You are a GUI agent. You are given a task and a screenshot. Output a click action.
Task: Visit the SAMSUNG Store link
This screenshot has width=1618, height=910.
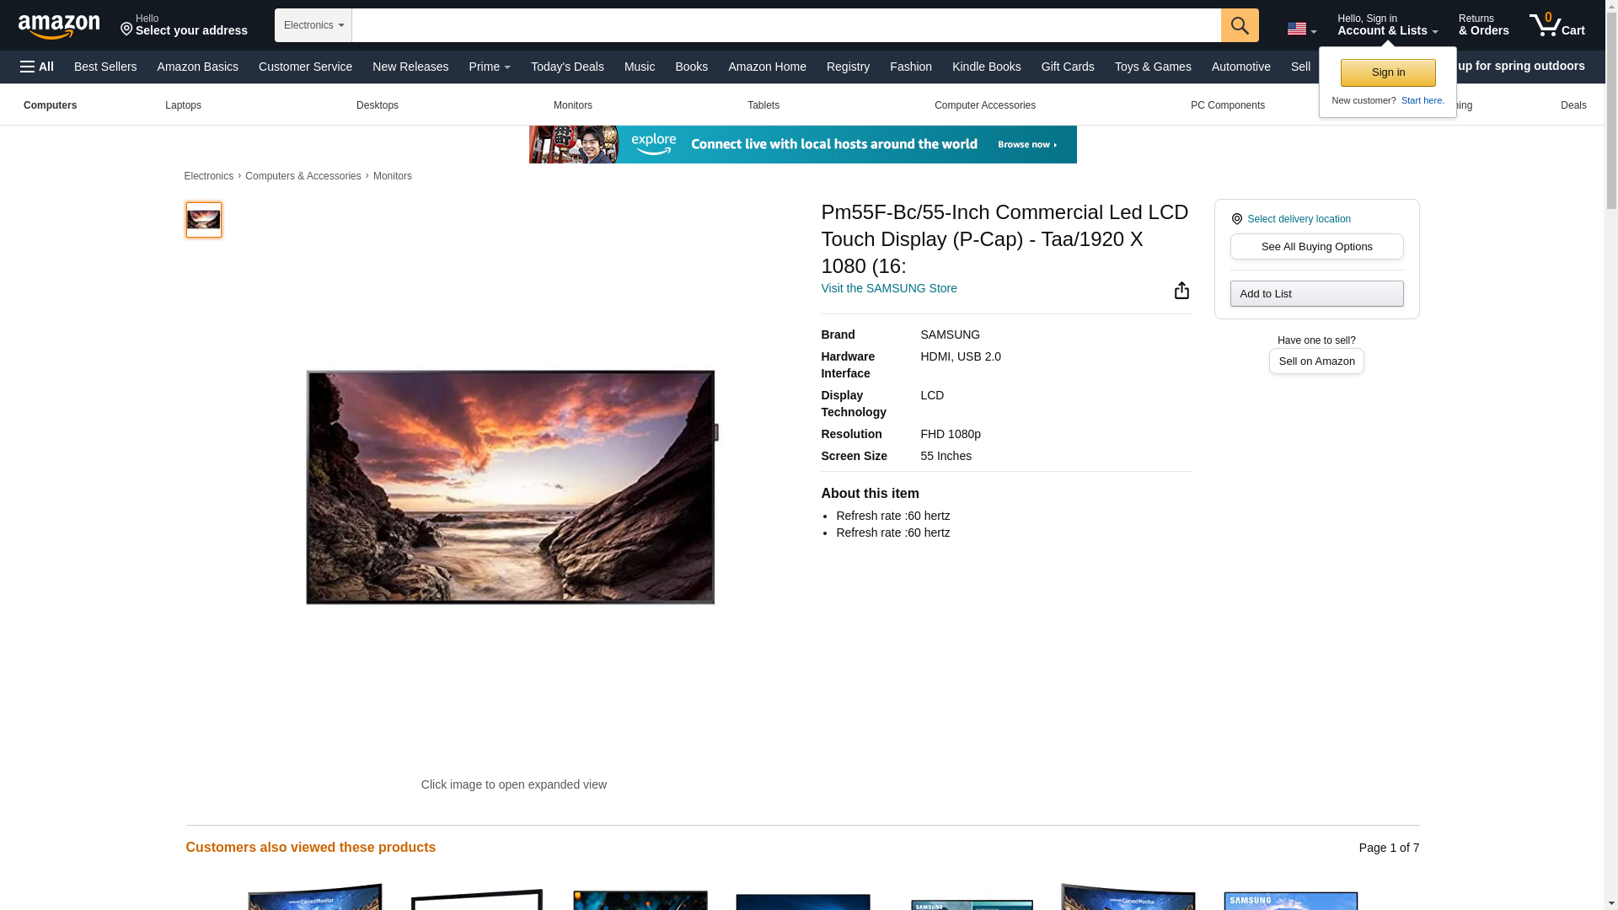[888, 288]
